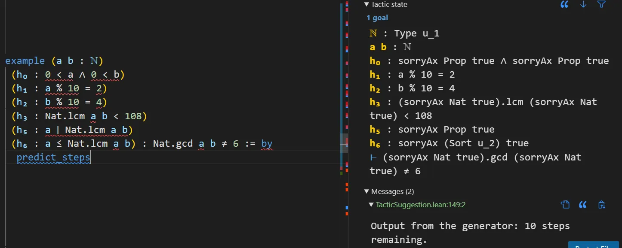This screenshot has height=248, width=622.
Task: Place cursor on predict_steps tactic
Action: pyautogui.click(x=53, y=157)
